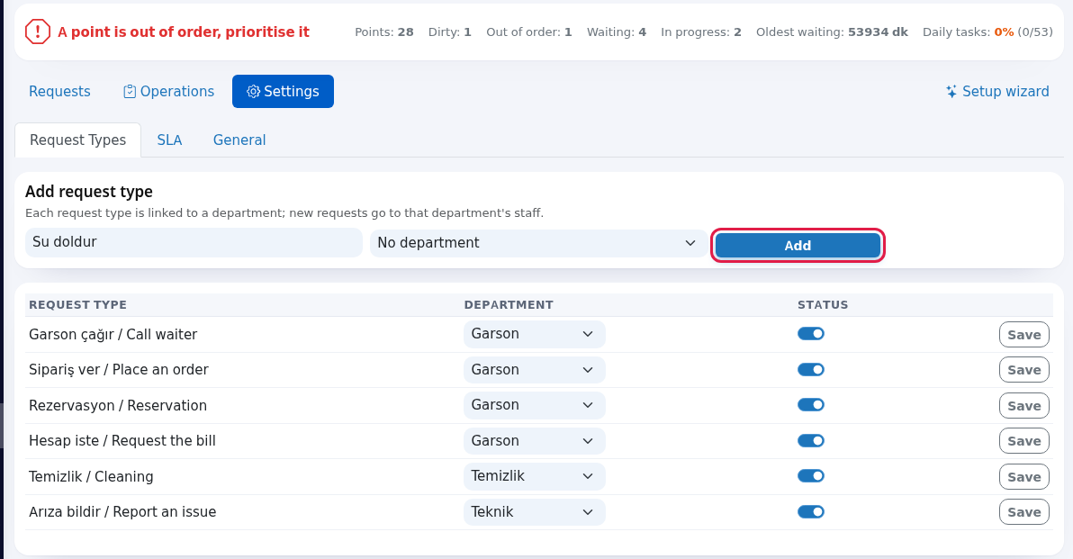Image resolution: width=1073 pixels, height=559 pixels.
Task: Save the Hesap iste / Request the bill row
Action: point(1023,441)
